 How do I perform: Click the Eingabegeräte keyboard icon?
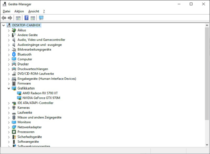tap(14, 79)
